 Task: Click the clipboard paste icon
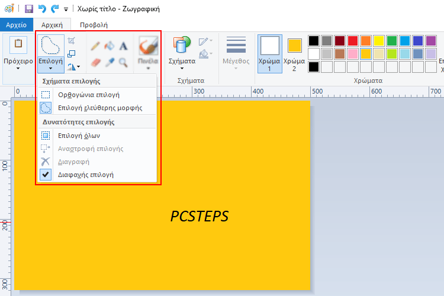[x=18, y=44]
